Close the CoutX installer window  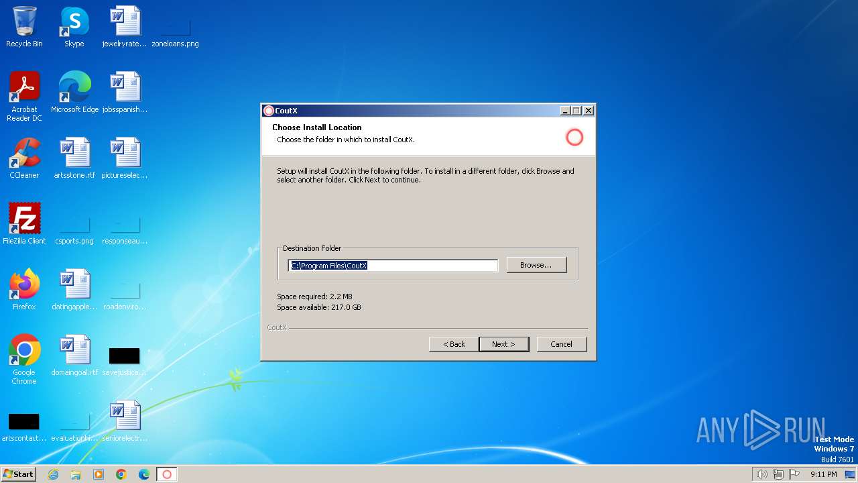coord(589,111)
